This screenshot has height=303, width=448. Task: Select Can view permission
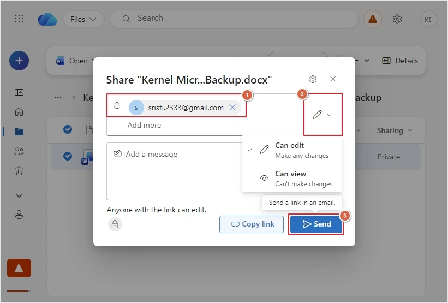coord(291,179)
